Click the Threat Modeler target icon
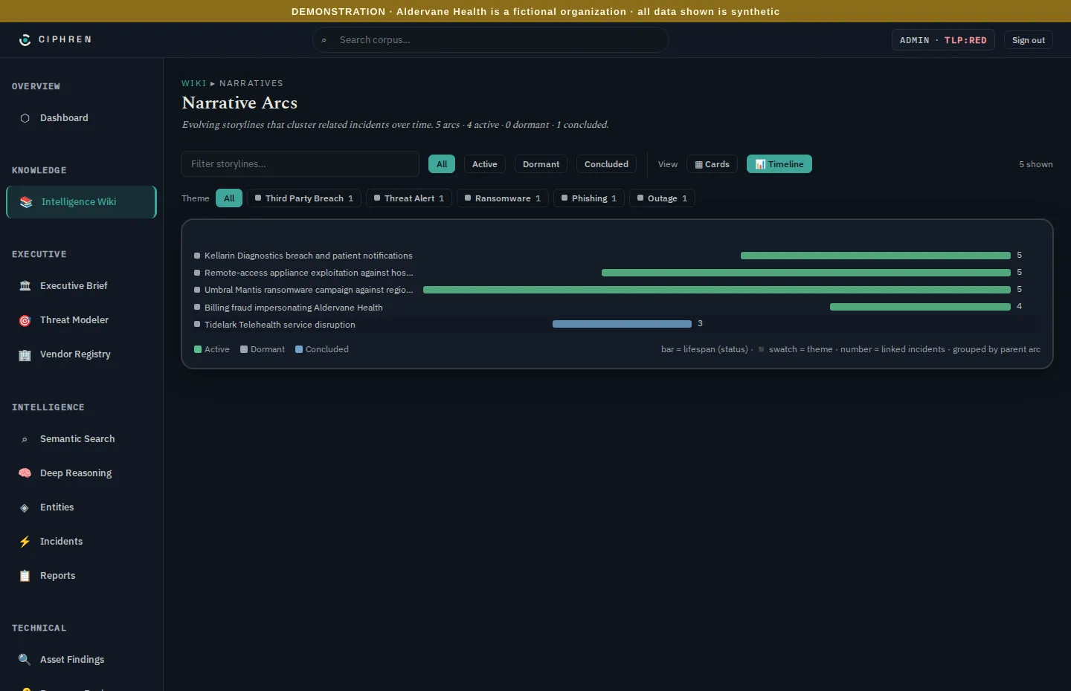Screen dimensions: 1071x691 [x=25, y=320]
